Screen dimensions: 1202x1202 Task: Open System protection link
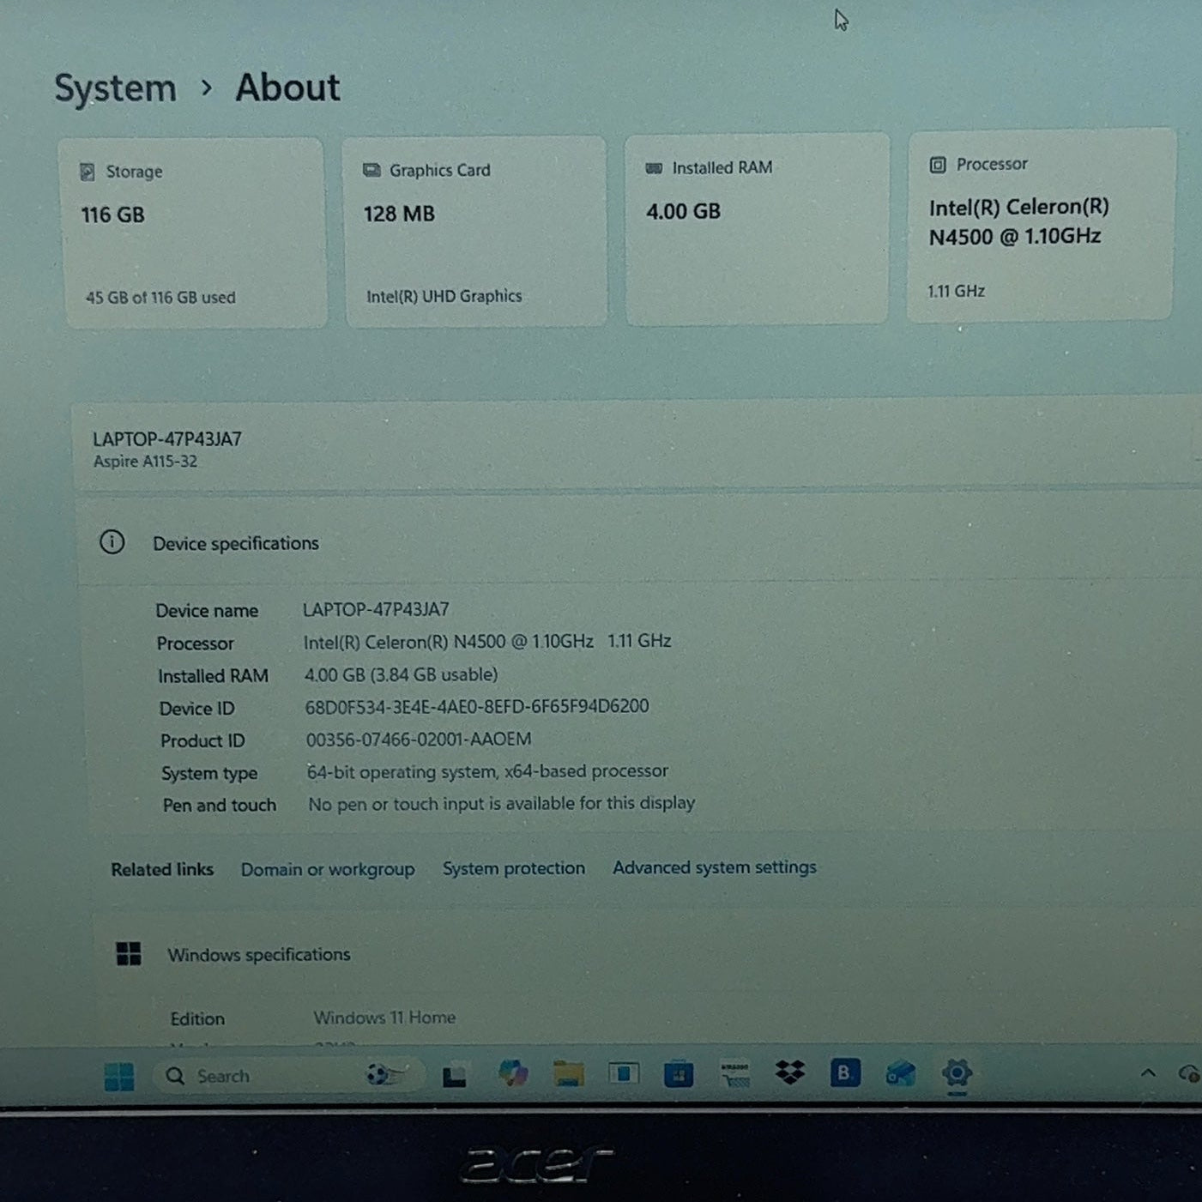[x=514, y=868]
